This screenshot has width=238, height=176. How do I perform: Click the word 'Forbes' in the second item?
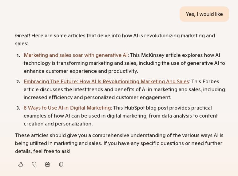[212, 81]
